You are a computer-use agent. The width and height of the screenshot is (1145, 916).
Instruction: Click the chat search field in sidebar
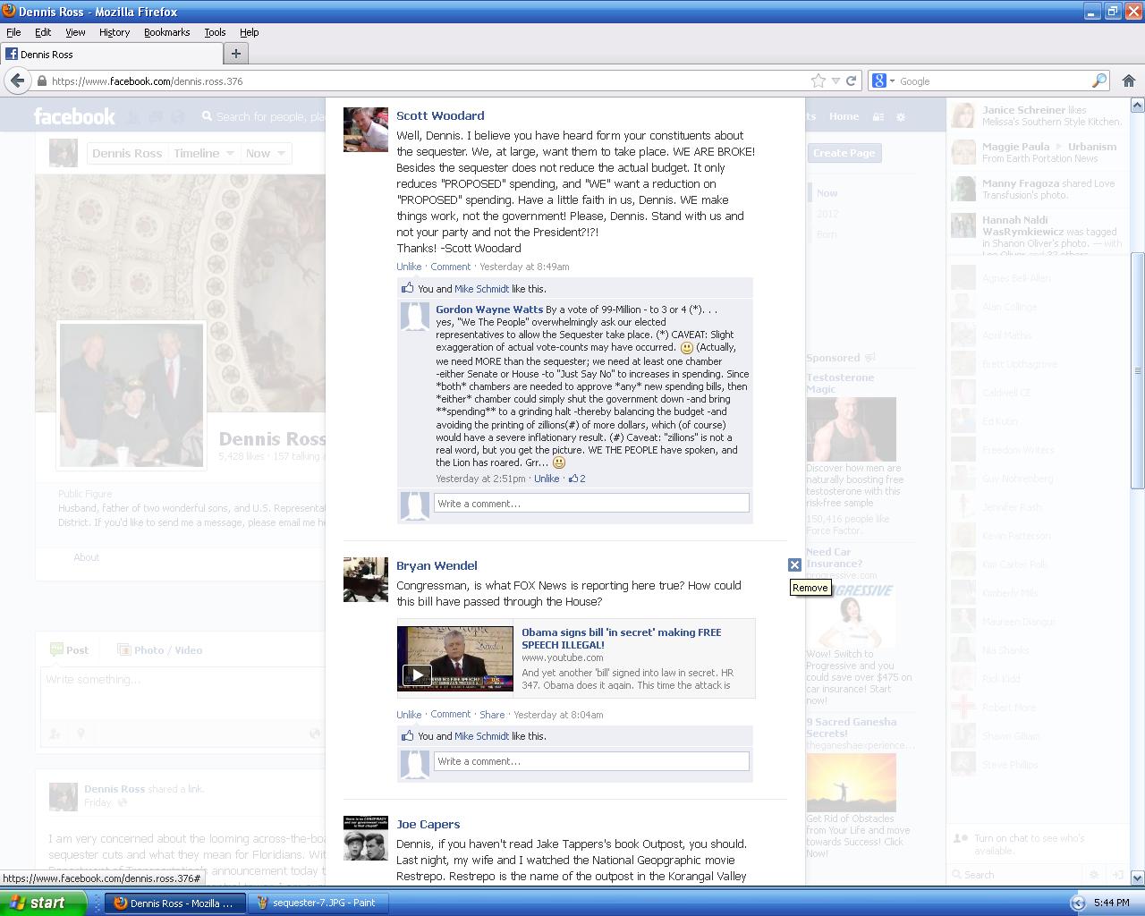(1017, 875)
